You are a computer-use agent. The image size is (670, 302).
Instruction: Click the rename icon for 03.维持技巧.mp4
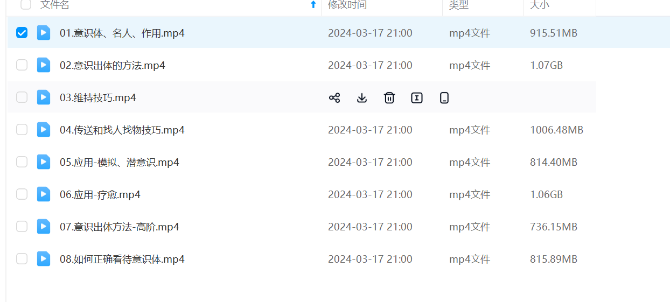(x=417, y=97)
